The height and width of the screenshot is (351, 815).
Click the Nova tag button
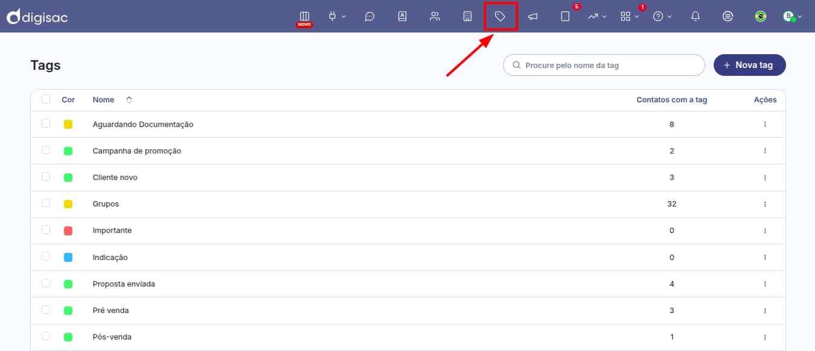tap(749, 65)
